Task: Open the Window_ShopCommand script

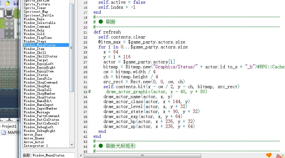Action: coord(41,82)
